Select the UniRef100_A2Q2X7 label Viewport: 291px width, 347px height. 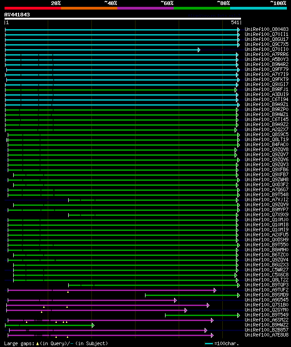point(266,129)
